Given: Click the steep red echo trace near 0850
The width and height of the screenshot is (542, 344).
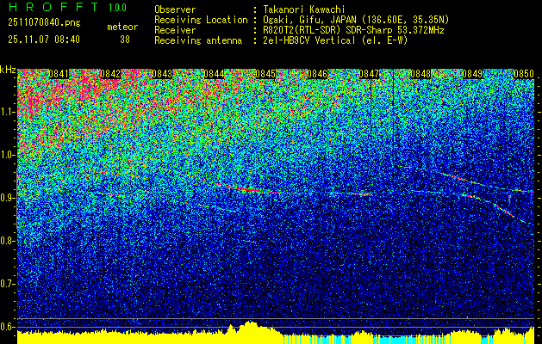Looking at the screenshot, I should 503,211.
